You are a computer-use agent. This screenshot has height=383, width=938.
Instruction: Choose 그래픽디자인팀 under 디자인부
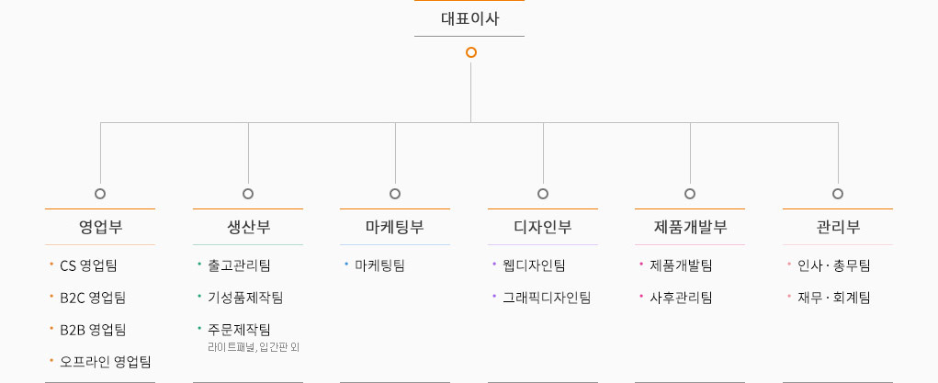point(547,298)
